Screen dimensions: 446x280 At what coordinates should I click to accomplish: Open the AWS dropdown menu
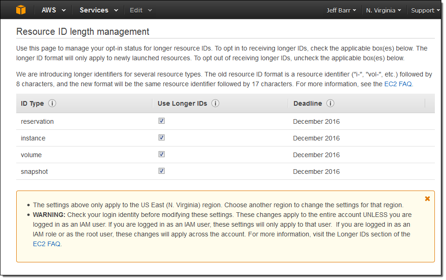53,10
